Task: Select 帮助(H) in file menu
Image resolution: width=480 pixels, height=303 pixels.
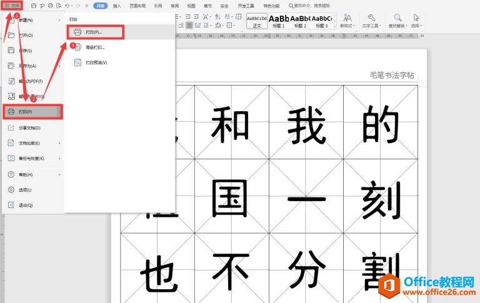Action: click(x=32, y=175)
